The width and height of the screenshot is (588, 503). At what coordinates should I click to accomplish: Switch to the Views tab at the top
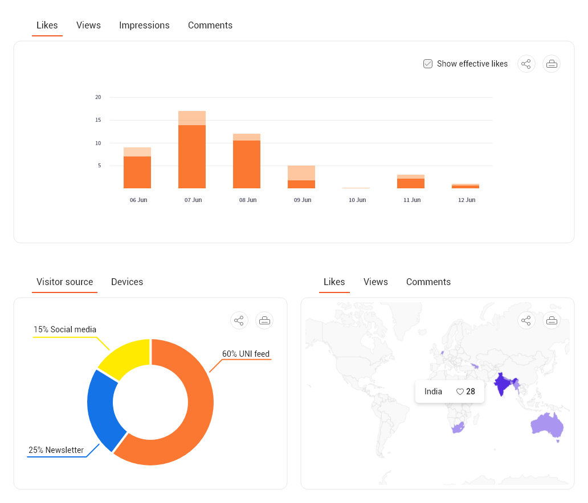pyautogui.click(x=88, y=25)
